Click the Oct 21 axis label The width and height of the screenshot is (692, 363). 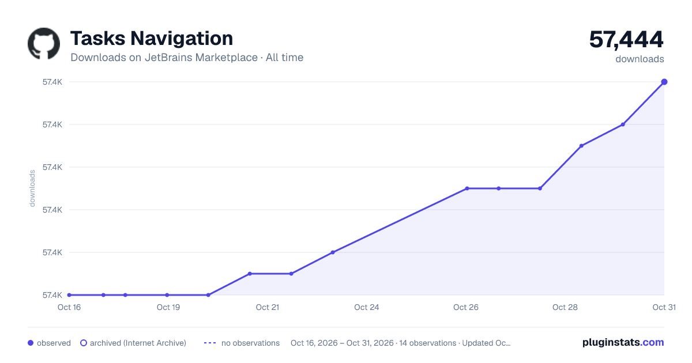pos(268,307)
